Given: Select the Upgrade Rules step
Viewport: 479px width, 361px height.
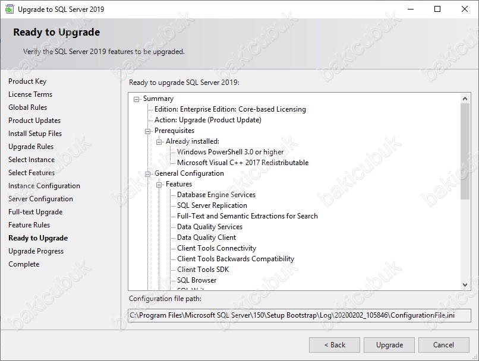Looking at the screenshot, I should [x=31, y=147].
